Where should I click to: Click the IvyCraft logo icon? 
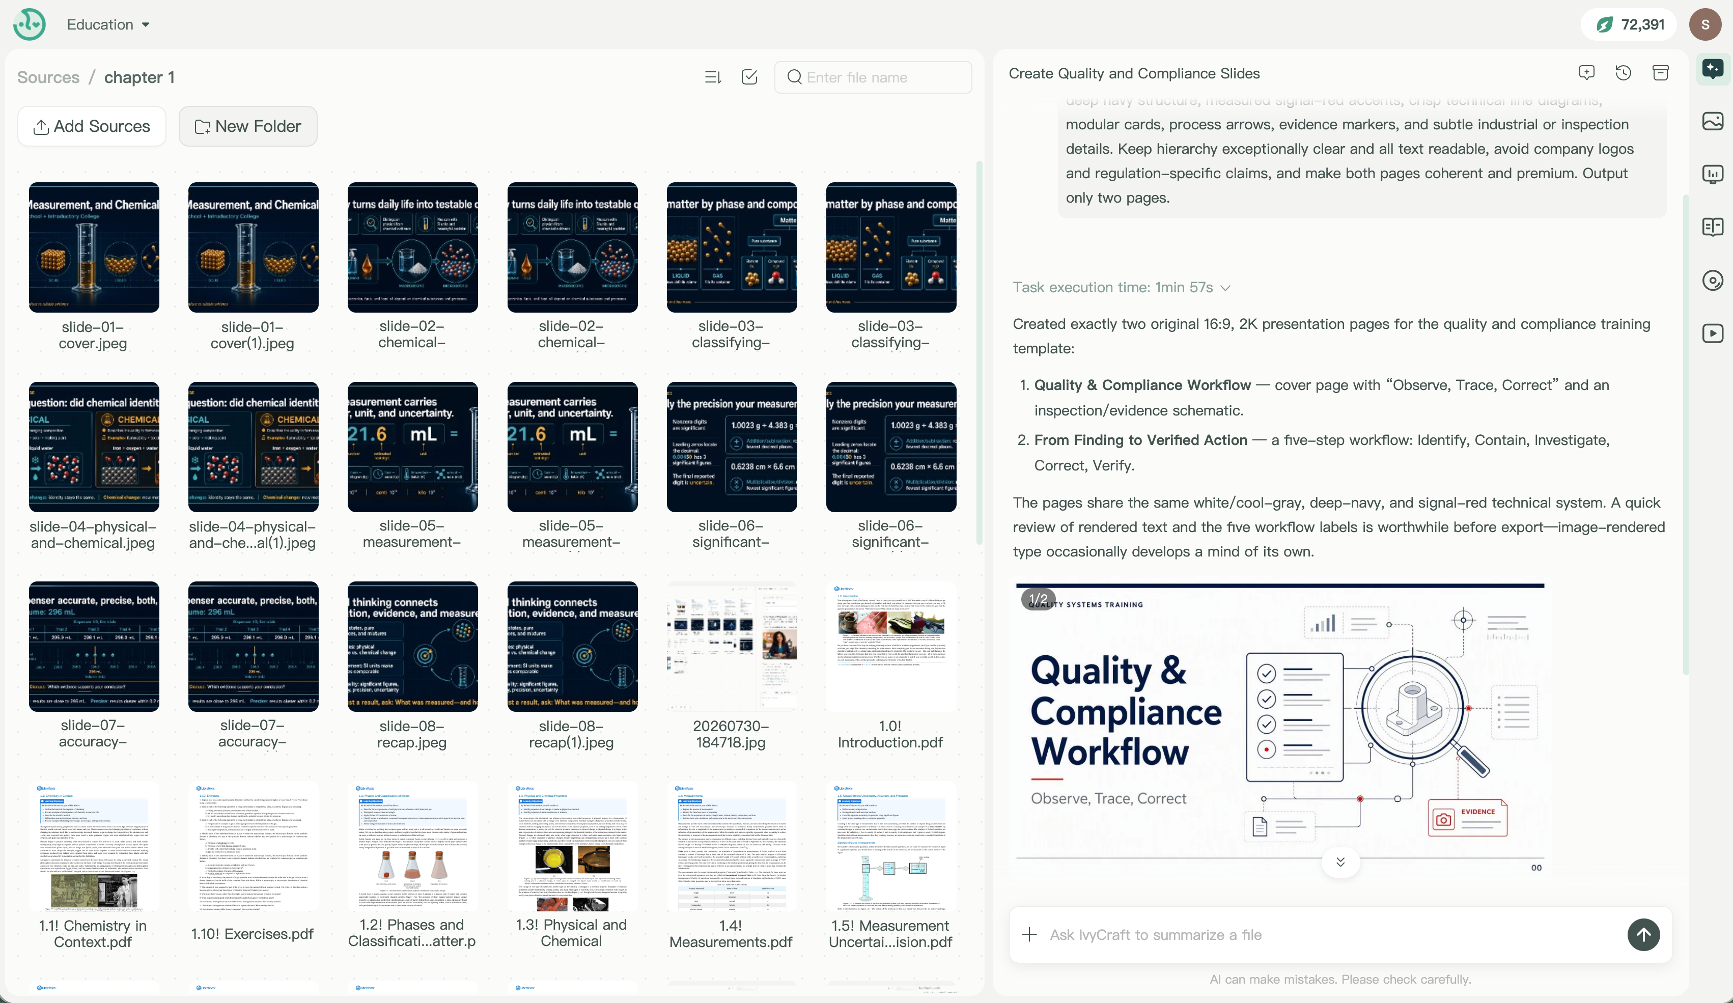point(30,25)
